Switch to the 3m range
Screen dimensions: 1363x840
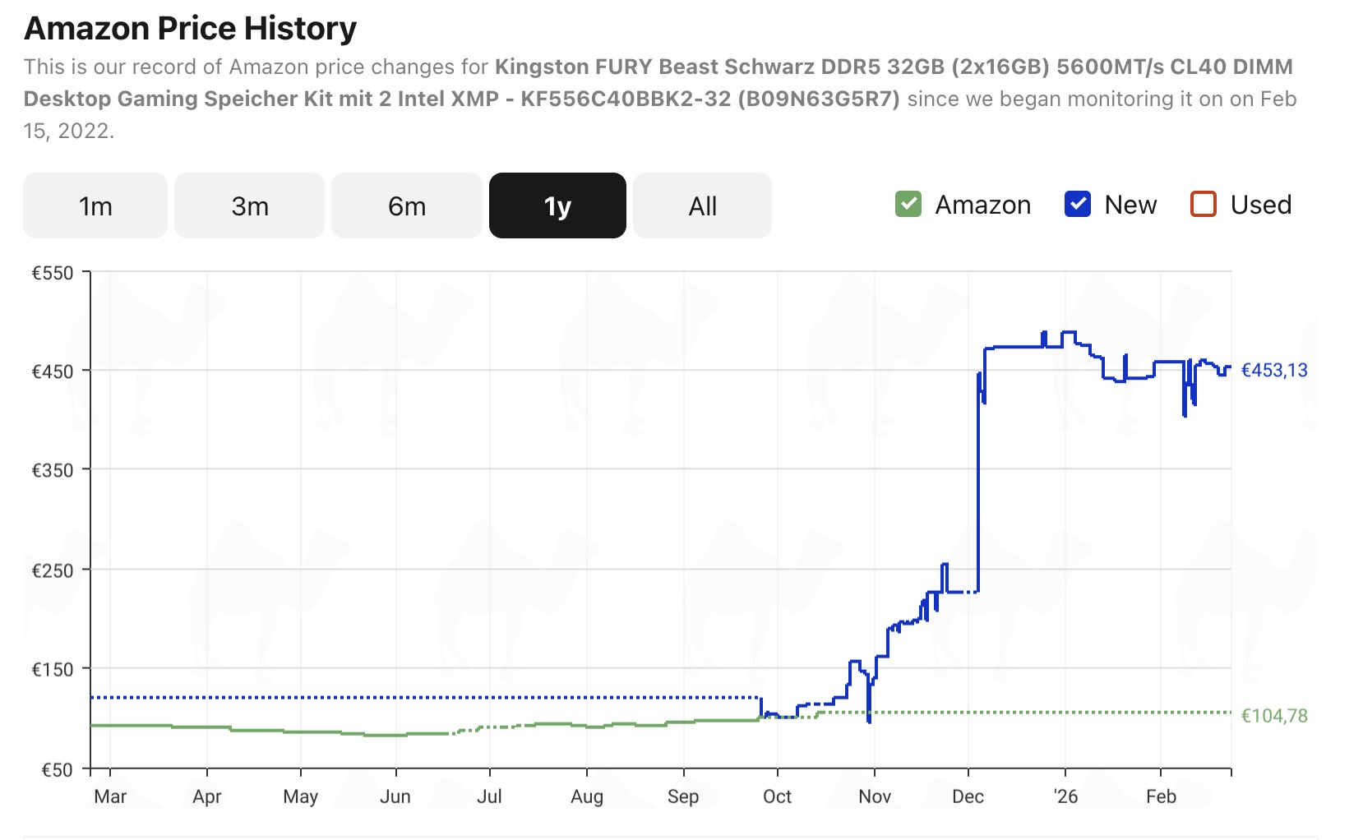click(x=249, y=205)
